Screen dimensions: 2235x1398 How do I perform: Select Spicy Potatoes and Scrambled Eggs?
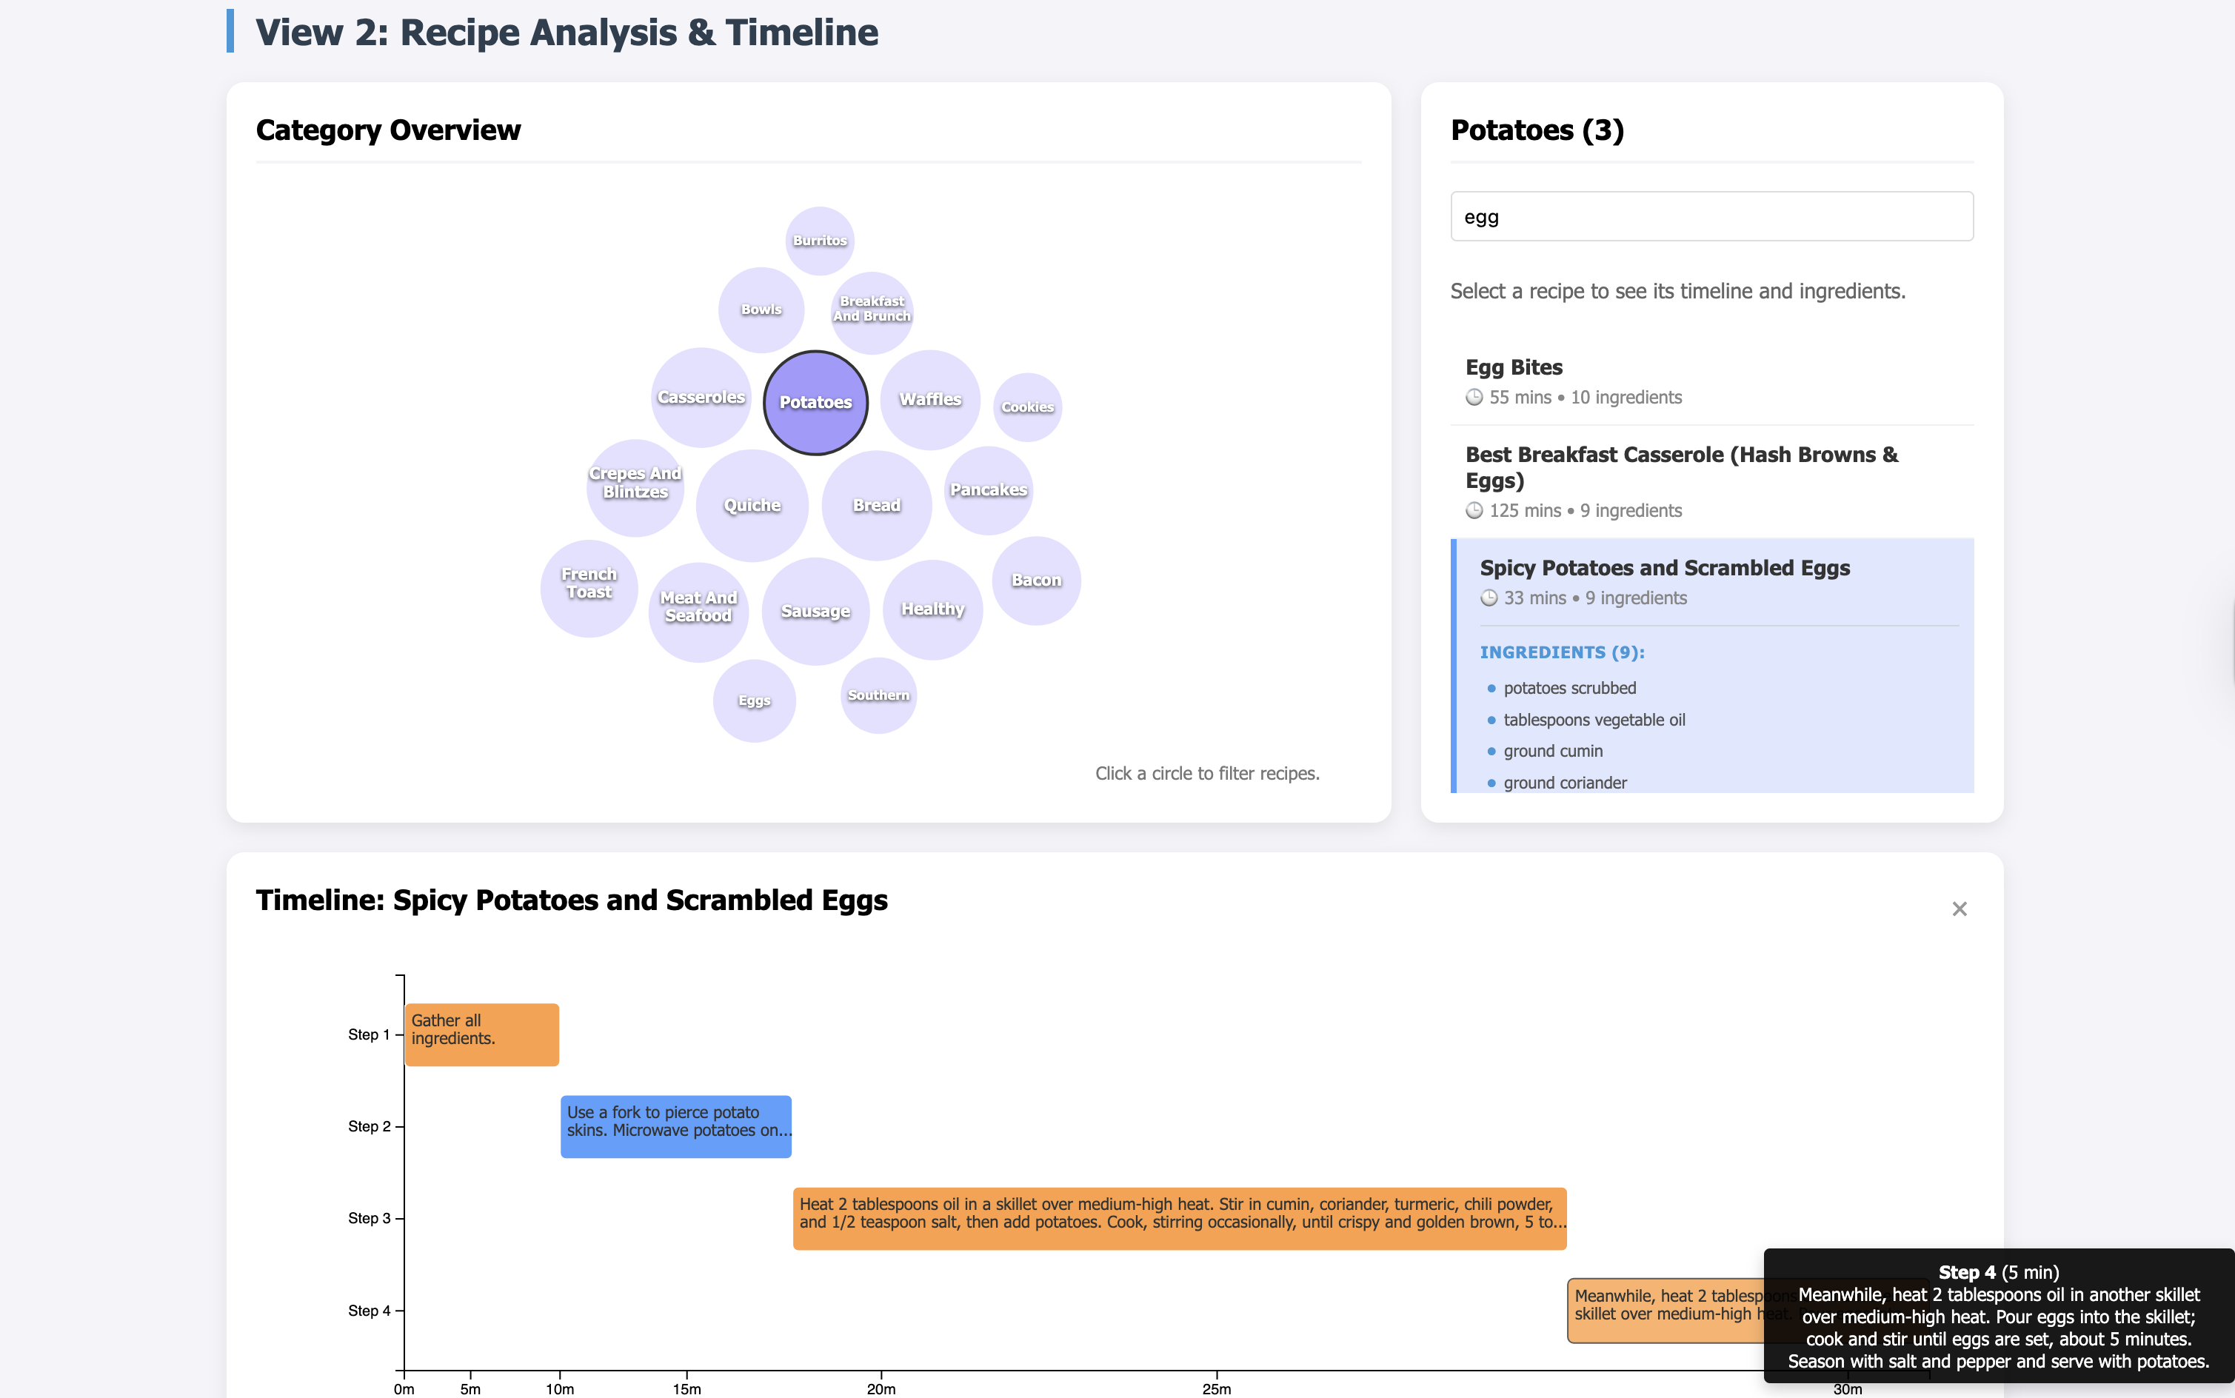click(x=1666, y=568)
